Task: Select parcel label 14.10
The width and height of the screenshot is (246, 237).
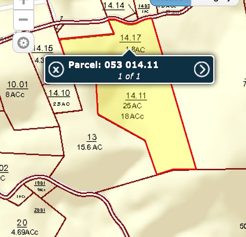Action: coord(59,93)
